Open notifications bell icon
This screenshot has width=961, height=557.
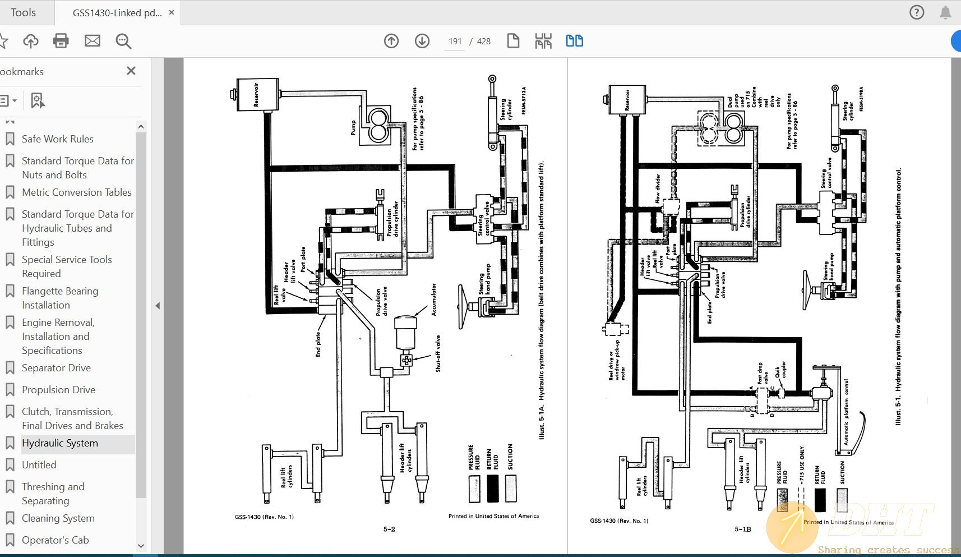pos(945,12)
